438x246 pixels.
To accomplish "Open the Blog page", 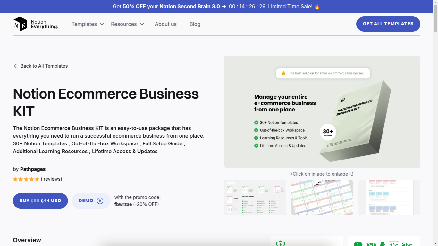I will [x=195, y=24].
